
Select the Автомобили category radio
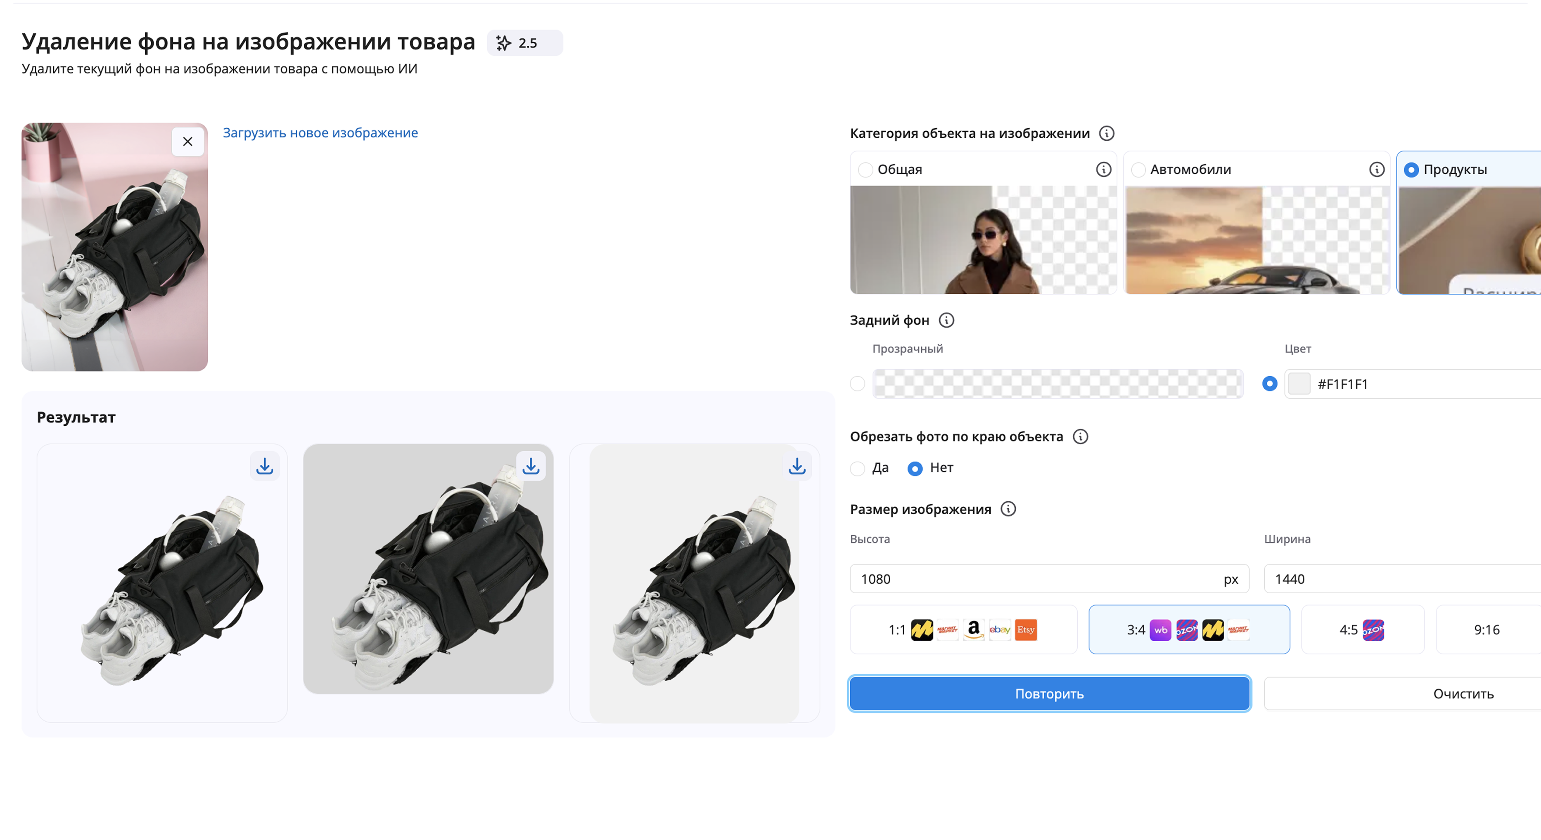point(1138,170)
